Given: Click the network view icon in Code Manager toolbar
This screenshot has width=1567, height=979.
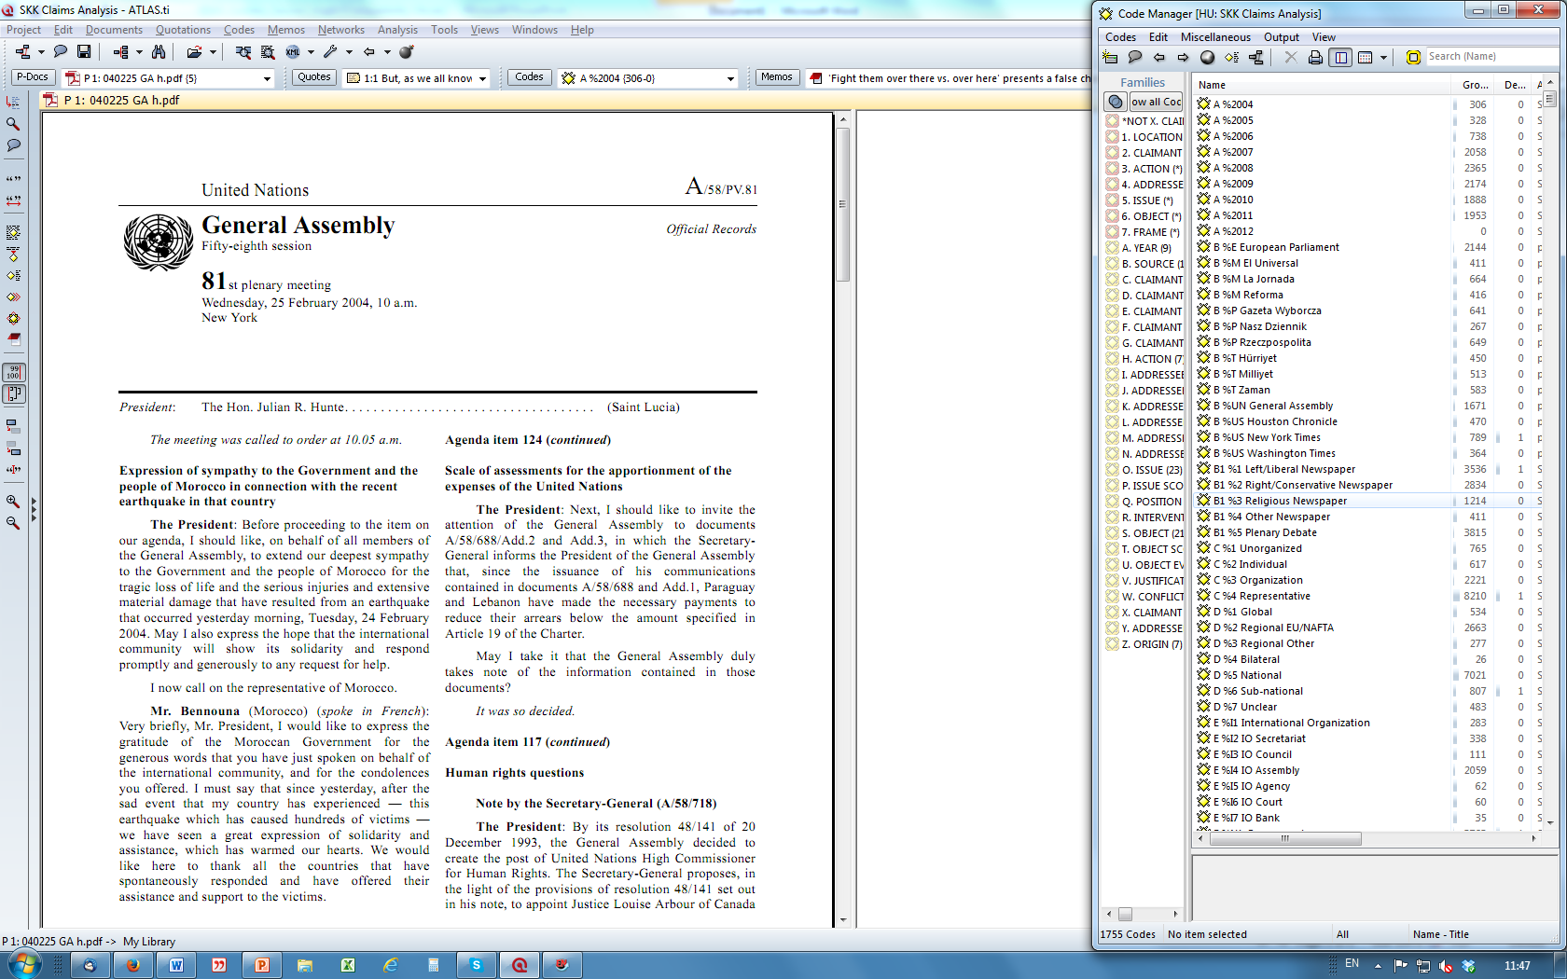Looking at the screenshot, I should [1256, 58].
